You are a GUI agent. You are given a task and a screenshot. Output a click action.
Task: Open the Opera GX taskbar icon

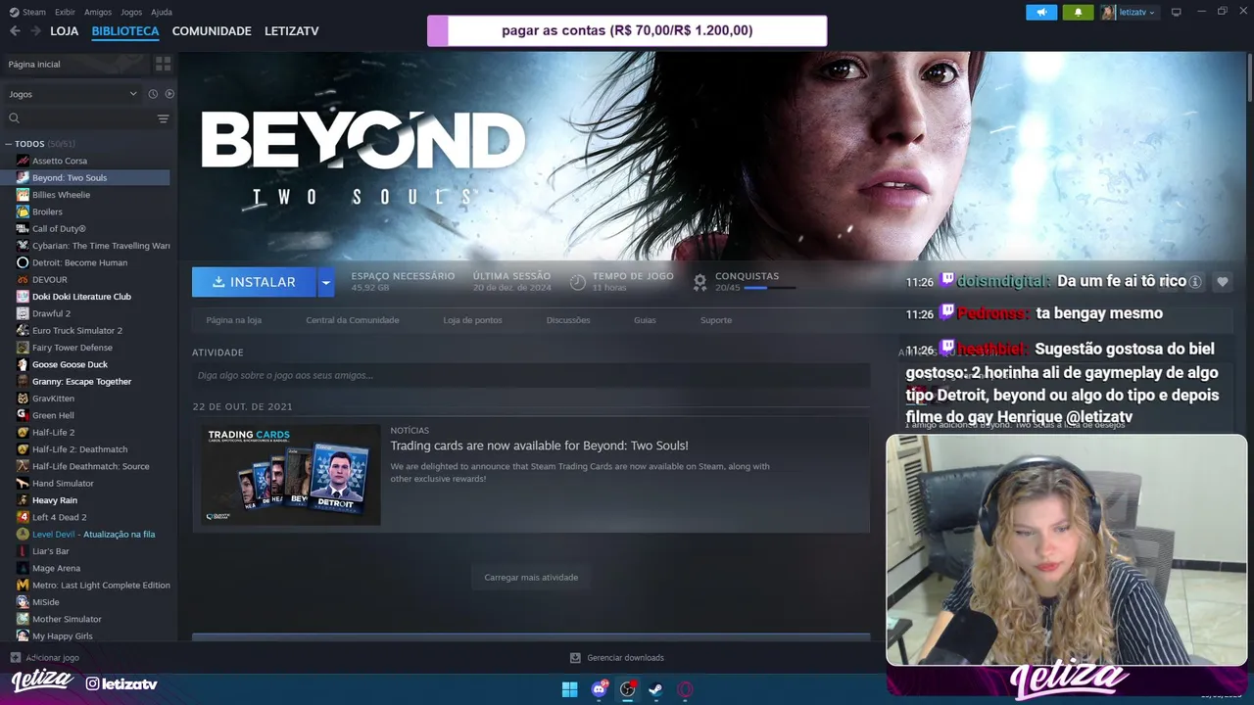pos(685,689)
